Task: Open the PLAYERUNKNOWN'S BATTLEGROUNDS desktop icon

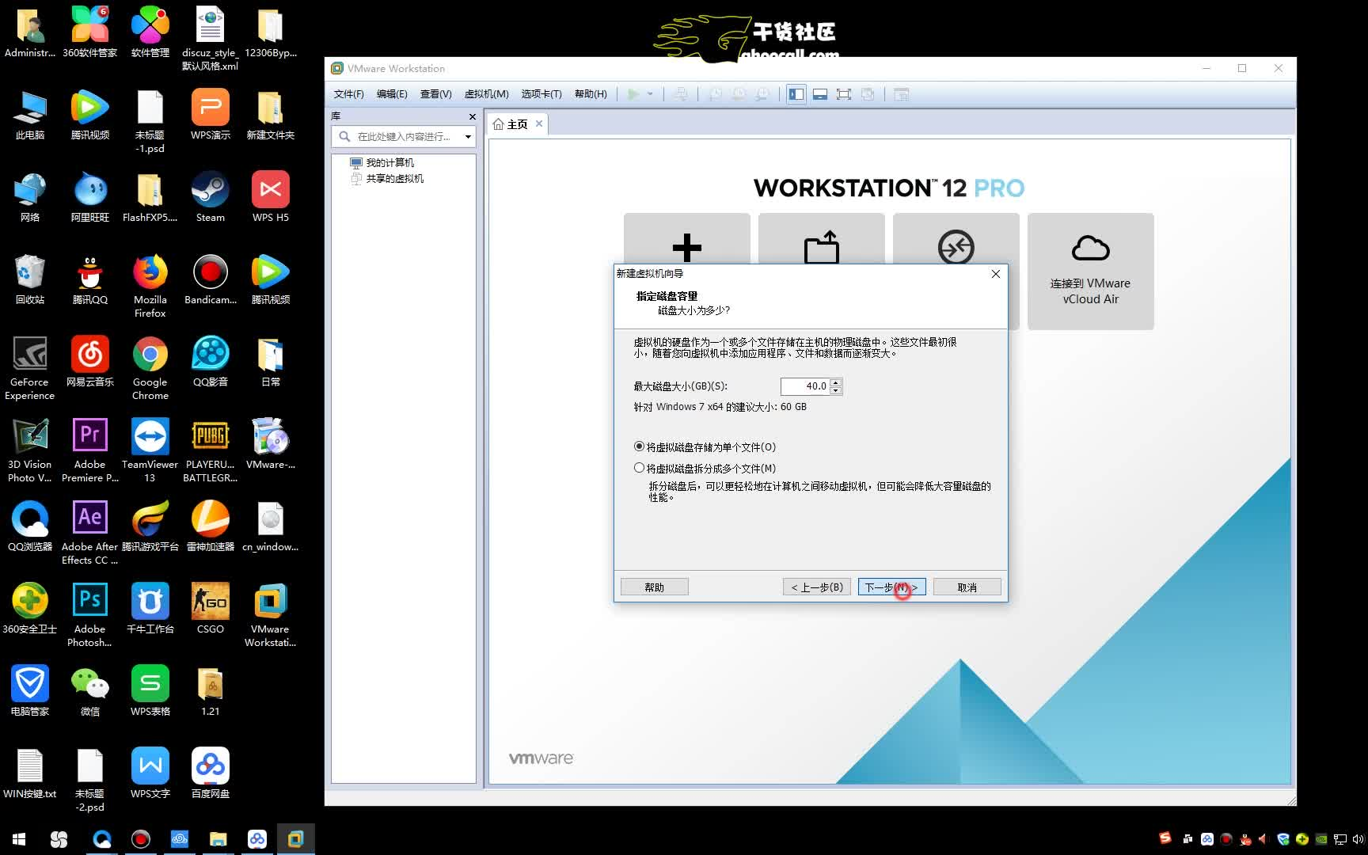Action: pyautogui.click(x=211, y=450)
